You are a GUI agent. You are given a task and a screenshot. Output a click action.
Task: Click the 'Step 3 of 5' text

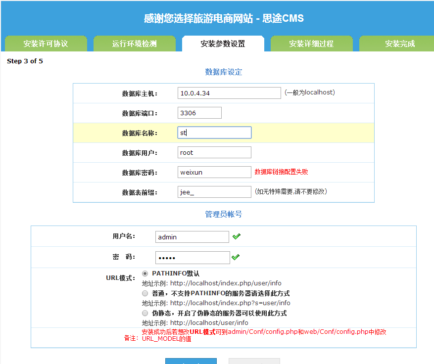pos(25,61)
